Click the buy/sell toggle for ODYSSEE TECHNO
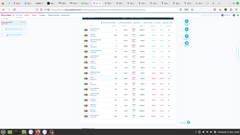 [x=86, y=30]
